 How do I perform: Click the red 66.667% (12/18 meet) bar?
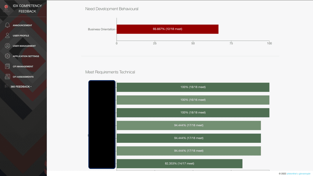coord(167,29)
